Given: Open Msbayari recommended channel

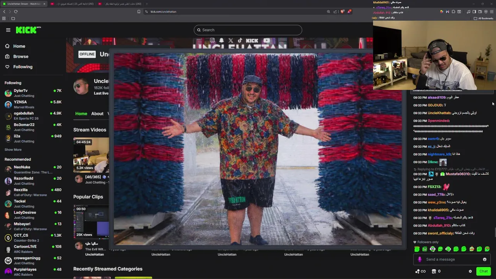Looking at the screenshot, I should coord(33,226).
